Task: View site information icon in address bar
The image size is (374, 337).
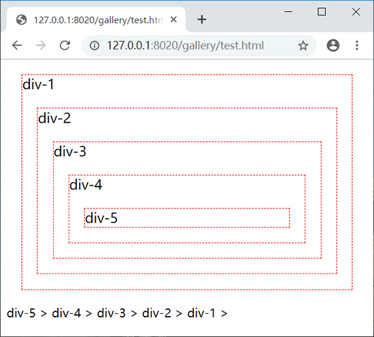Action: tap(95, 45)
